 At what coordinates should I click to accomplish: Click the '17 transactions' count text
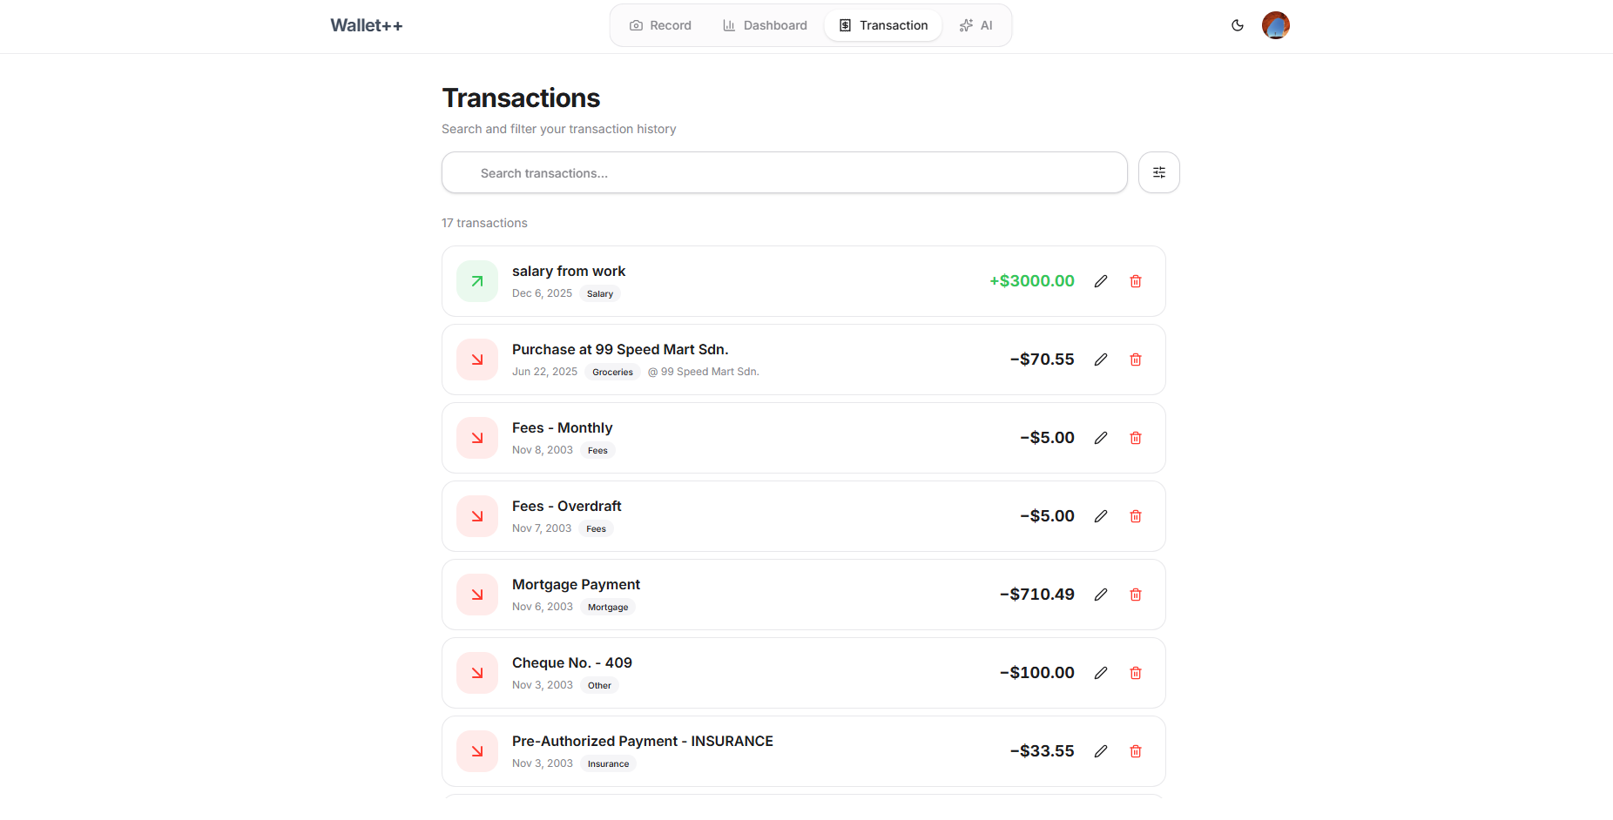point(484,223)
